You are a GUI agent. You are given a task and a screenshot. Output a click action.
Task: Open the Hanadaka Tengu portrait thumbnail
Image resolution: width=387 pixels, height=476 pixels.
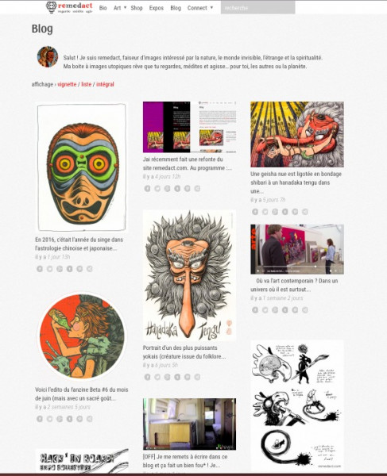click(x=189, y=275)
